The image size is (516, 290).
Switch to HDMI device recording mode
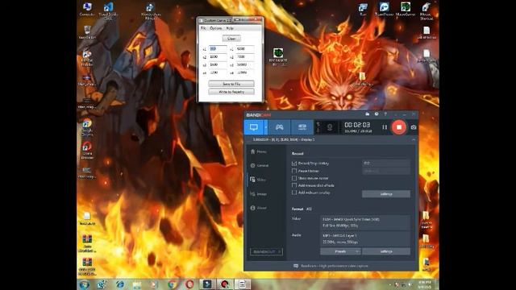(x=302, y=127)
